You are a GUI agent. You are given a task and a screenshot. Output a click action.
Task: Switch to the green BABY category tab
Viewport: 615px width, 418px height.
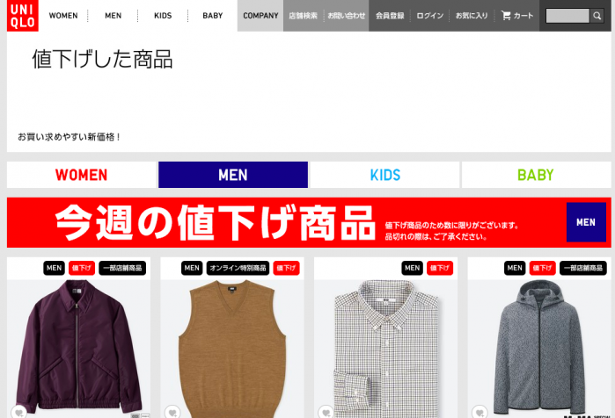click(536, 175)
